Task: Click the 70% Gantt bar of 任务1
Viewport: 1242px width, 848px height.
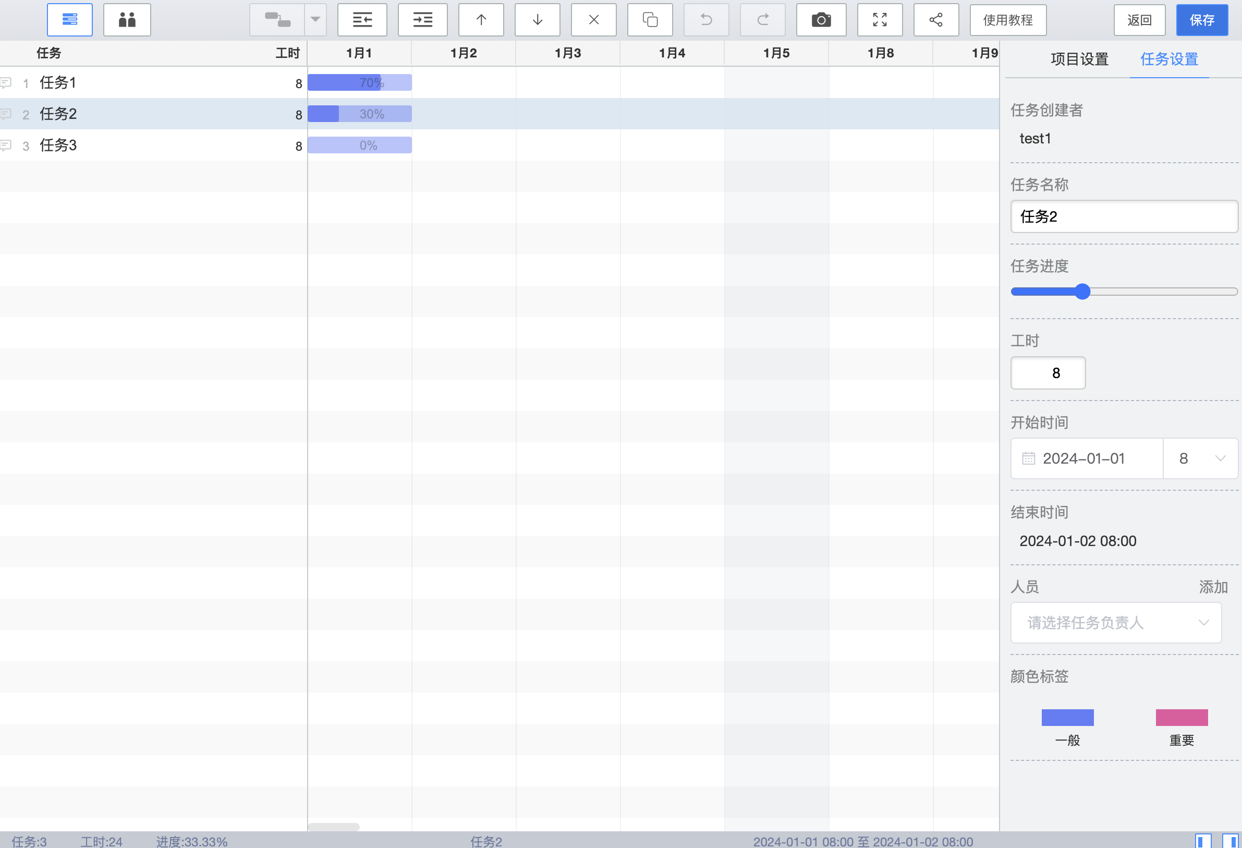Action: coord(360,82)
